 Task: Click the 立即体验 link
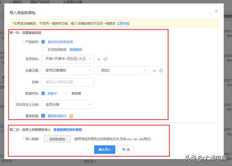123,23
